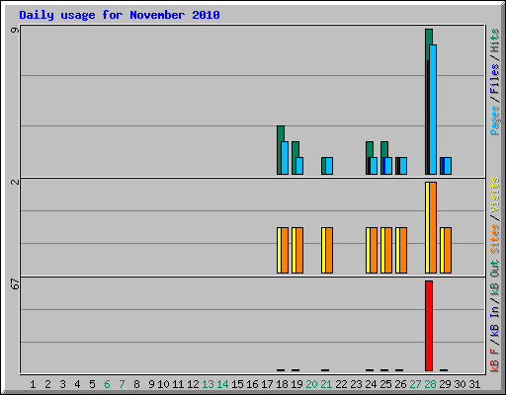Screen dimensions: 506x395
Task: Select the cyan Pages bar for day 18
Action: pyautogui.click(x=285, y=158)
